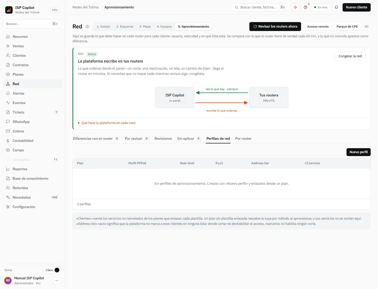
Task: Open the notifications bell icon
Action: tap(336, 7)
